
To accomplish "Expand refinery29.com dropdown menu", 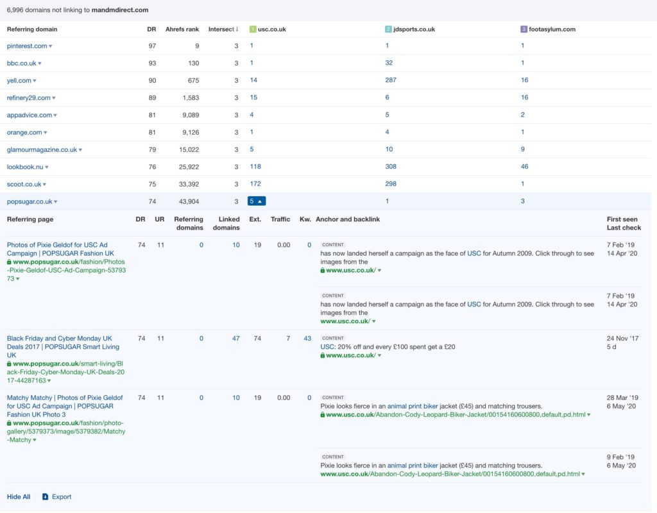I will coord(54,98).
